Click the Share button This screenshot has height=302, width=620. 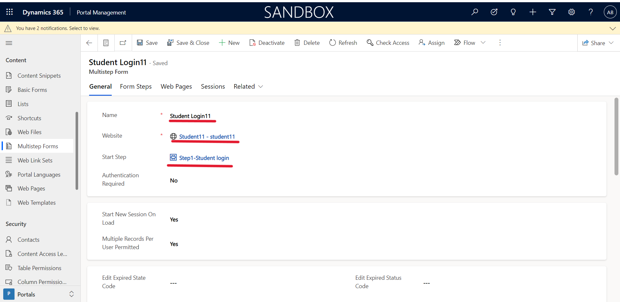594,43
